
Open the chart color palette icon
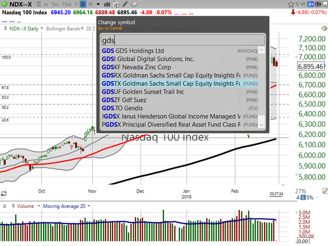coord(324,28)
